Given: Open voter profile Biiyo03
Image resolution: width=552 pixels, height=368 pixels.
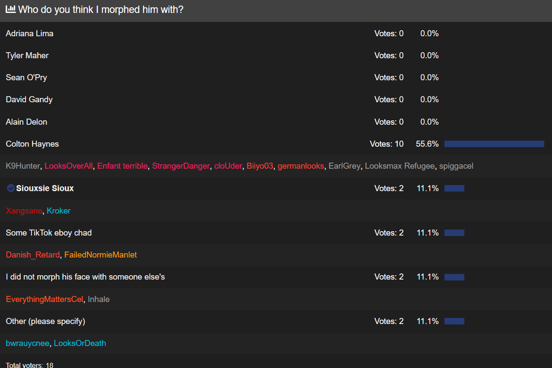Looking at the screenshot, I should 260,166.
